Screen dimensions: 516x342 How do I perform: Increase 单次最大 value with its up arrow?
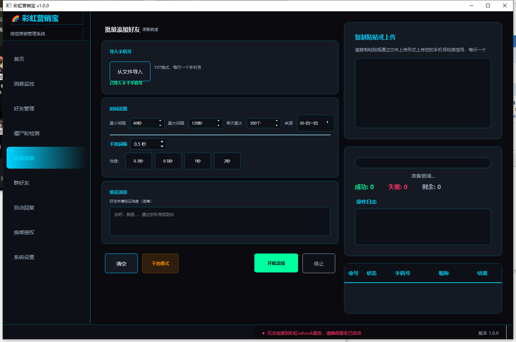pyautogui.click(x=277, y=121)
